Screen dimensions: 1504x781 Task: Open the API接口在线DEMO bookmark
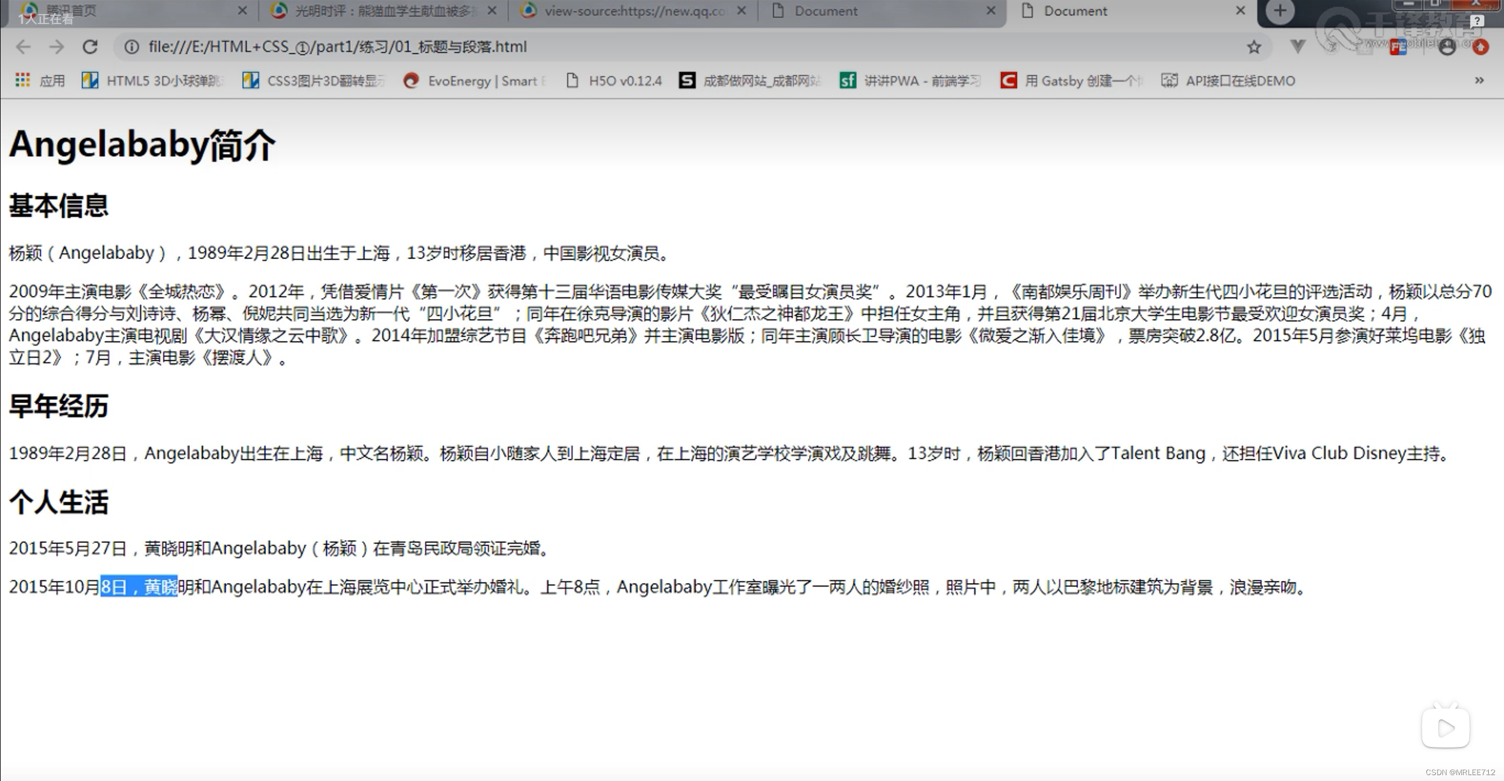pos(1228,81)
